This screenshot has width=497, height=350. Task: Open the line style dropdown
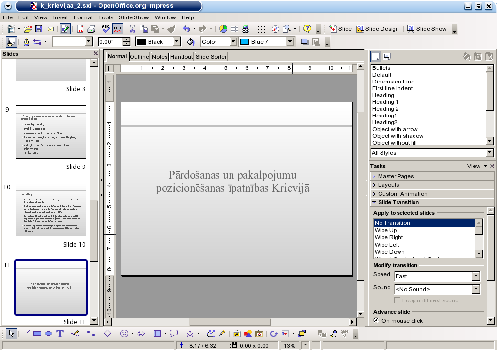click(x=89, y=42)
